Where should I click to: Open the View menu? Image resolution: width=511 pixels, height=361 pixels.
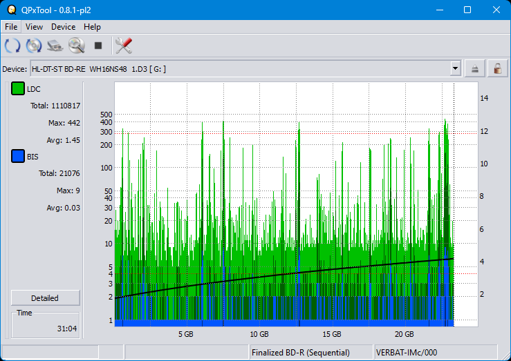pos(34,27)
